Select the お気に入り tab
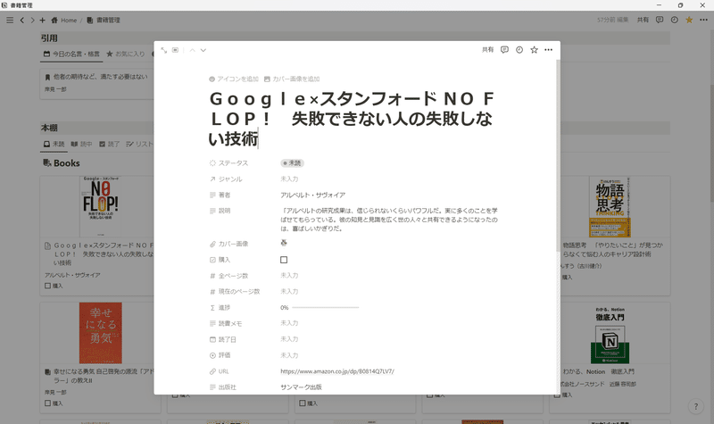The width and height of the screenshot is (714, 424). [x=126, y=54]
